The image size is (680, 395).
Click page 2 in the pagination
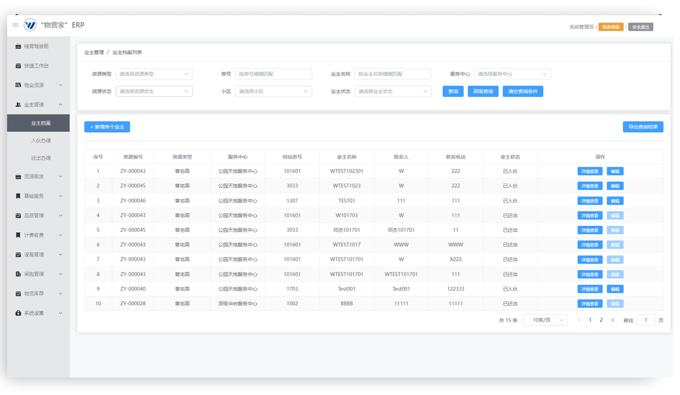pos(601,320)
